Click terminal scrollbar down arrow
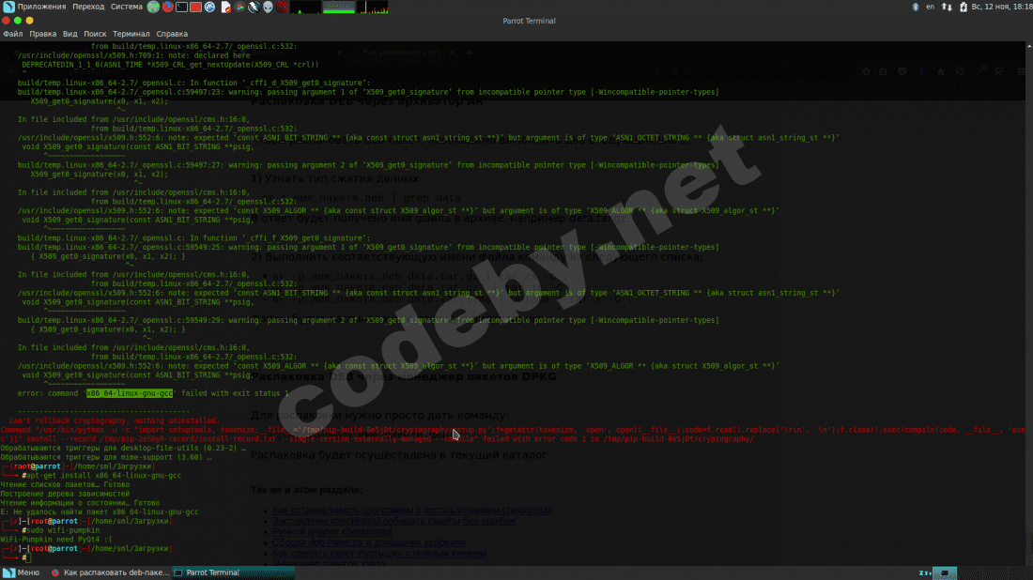This screenshot has height=580, width=1033. point(1029,560)
